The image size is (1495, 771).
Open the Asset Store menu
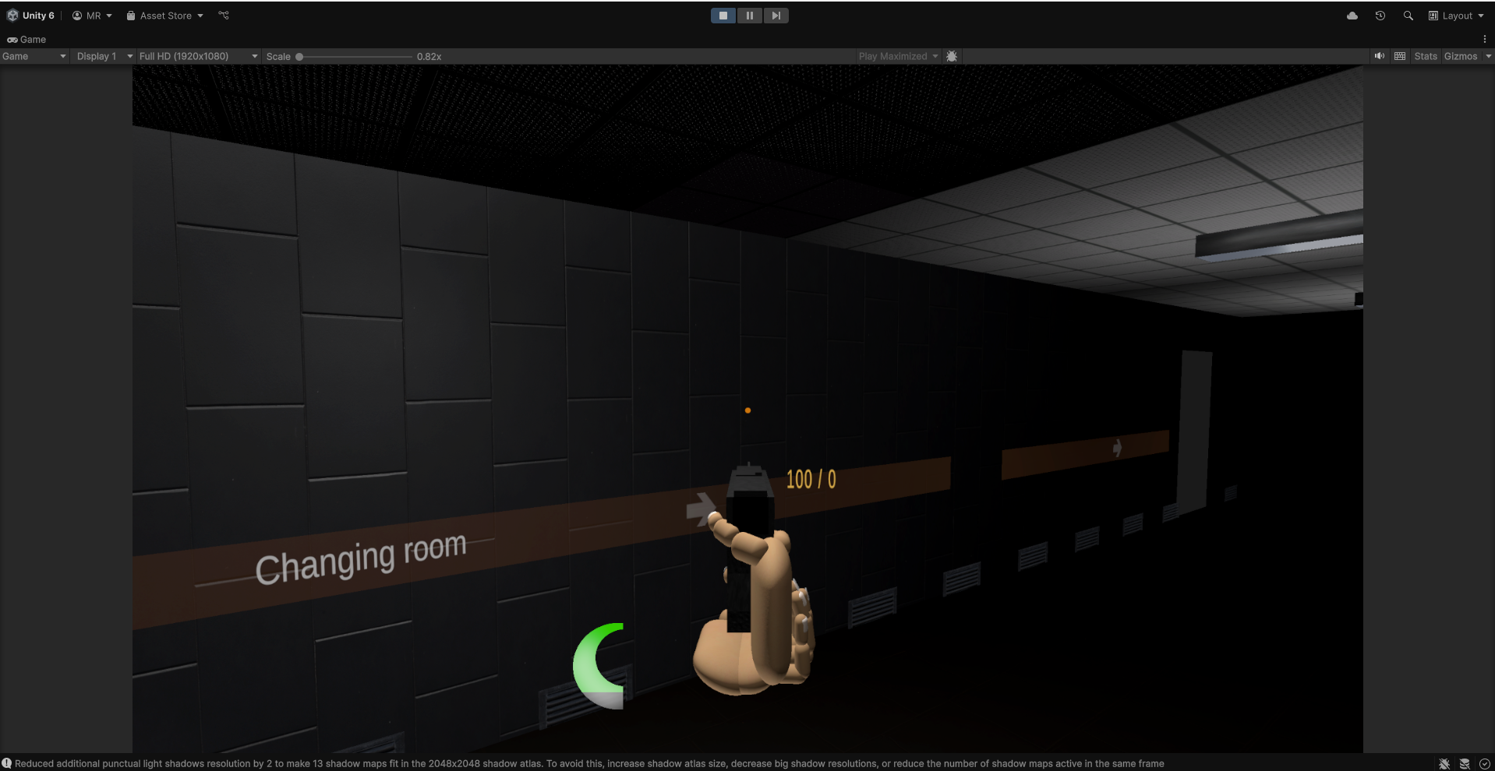164,16
